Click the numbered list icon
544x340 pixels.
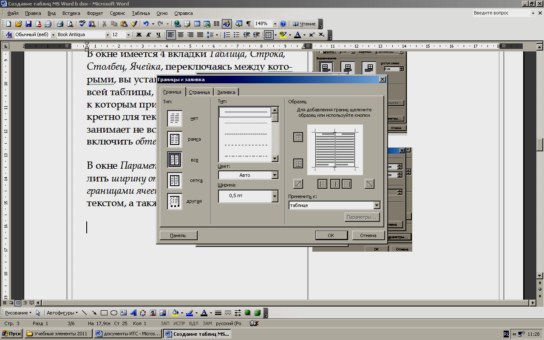pos(227,35)
